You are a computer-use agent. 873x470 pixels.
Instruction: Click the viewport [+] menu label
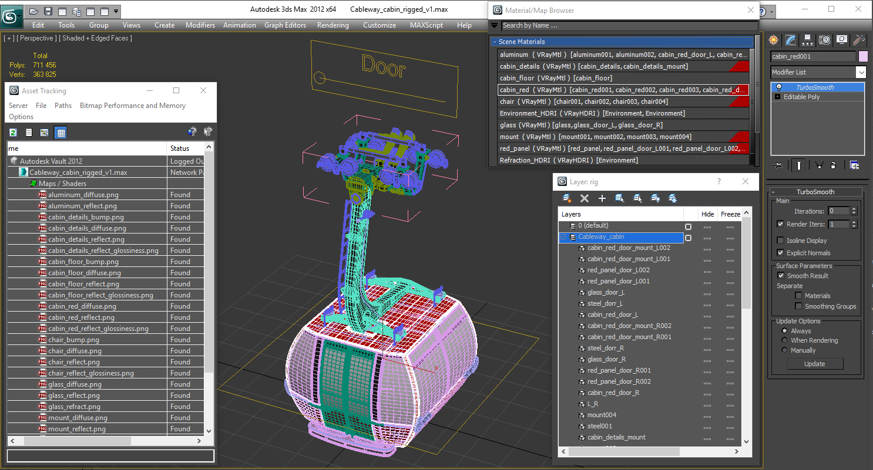tap(8, 38)
